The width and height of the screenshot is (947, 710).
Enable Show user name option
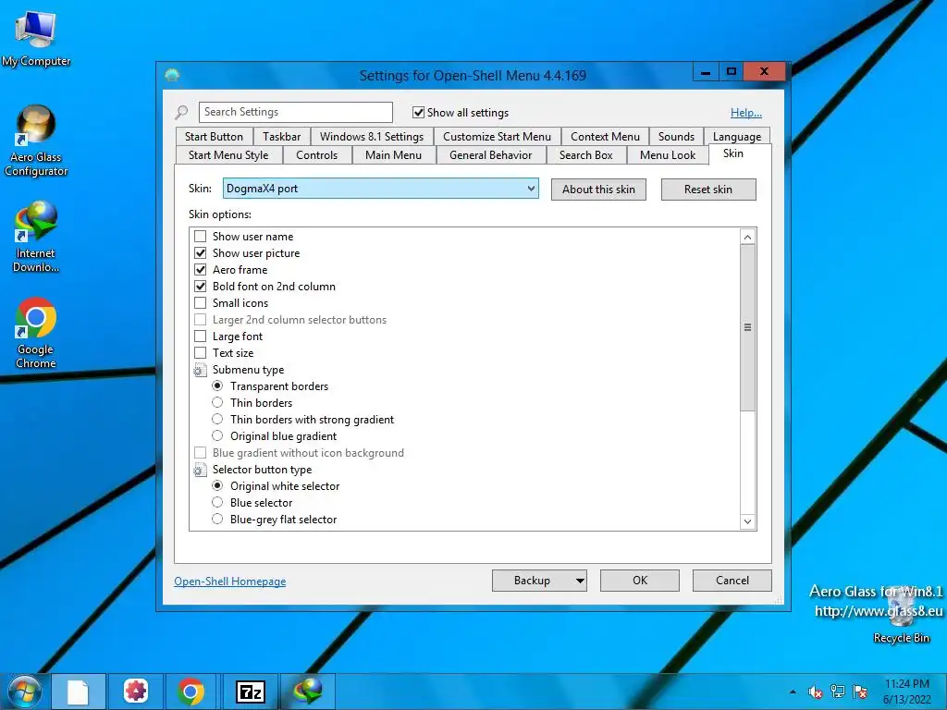tap(200, 236)
